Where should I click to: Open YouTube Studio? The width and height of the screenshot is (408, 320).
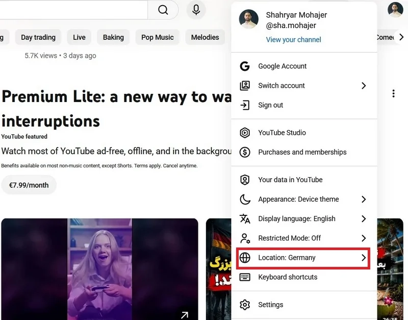(x=304, y=133)
